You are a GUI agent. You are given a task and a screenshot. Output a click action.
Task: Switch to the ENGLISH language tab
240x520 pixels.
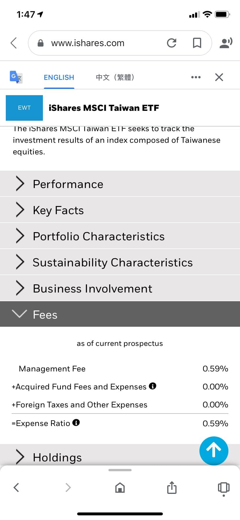click(x=59, y=77)
